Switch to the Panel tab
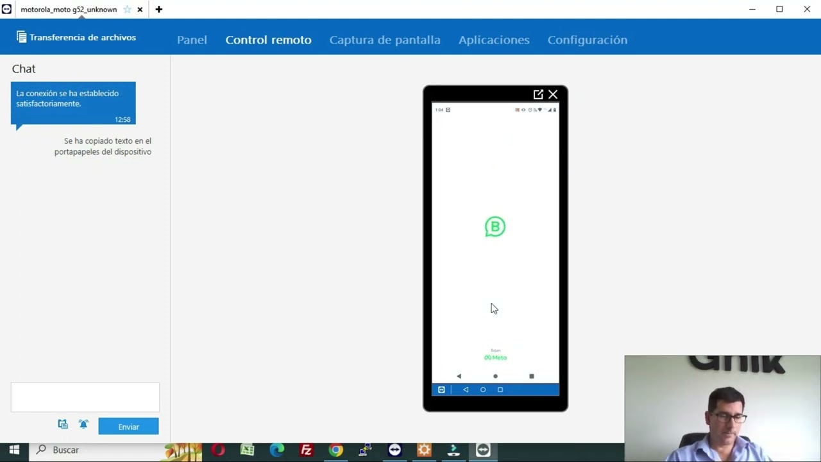This screenshot has height=462, width=821. [x=192, y=40]
